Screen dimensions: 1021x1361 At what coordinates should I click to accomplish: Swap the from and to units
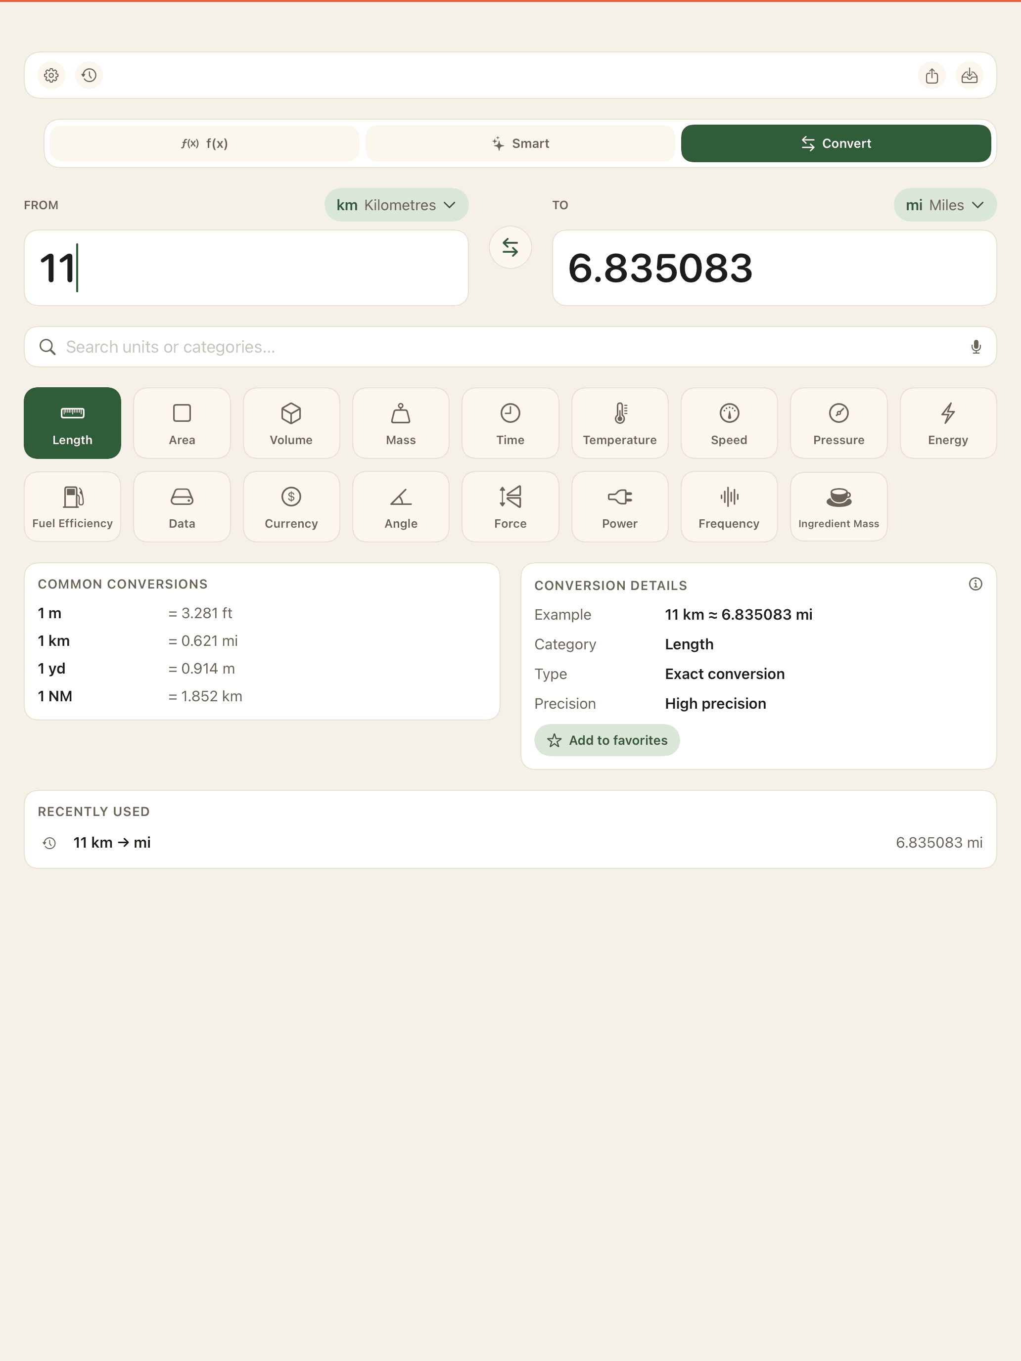click(510, 247)
